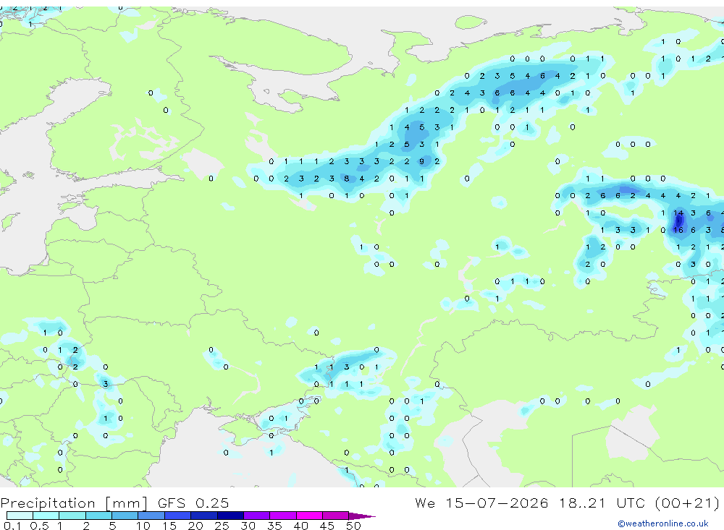Click the '35' legend scale label
Screen dimensions: 724x530
tap(274, 526)
